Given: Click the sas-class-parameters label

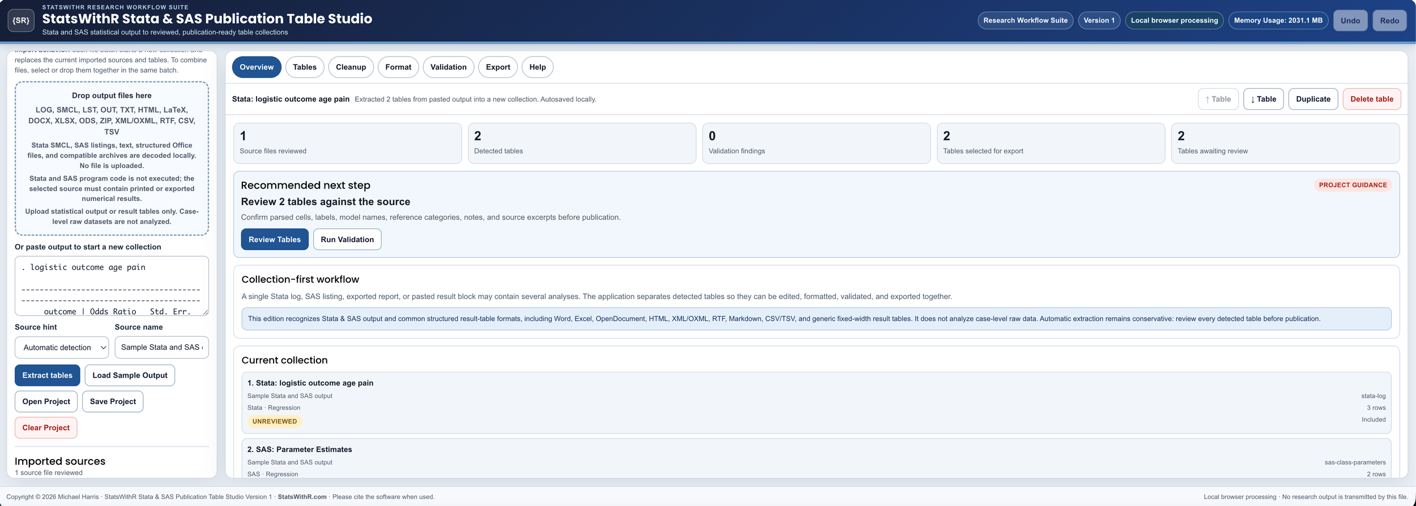Looking at the screenshot, I should pos(1355,462).
